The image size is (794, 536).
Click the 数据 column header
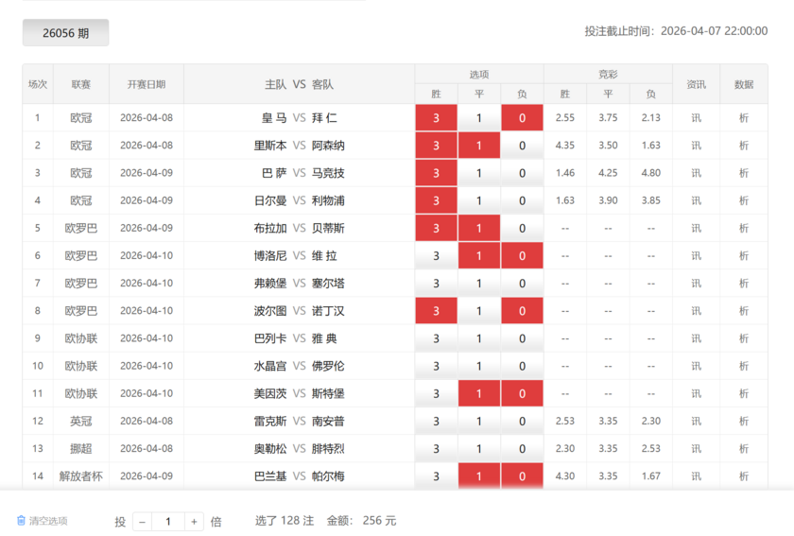744,84
